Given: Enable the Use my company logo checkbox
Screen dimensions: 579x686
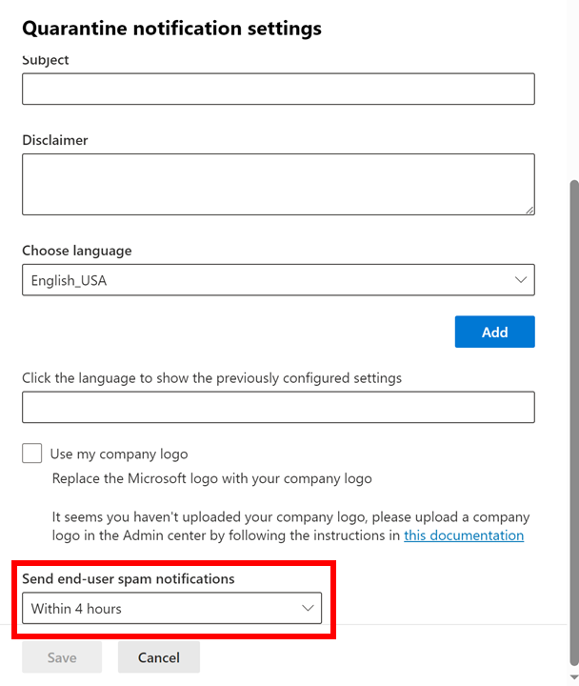Looking at the screenshot, I should pyautogui.click(x=32, y=454).
